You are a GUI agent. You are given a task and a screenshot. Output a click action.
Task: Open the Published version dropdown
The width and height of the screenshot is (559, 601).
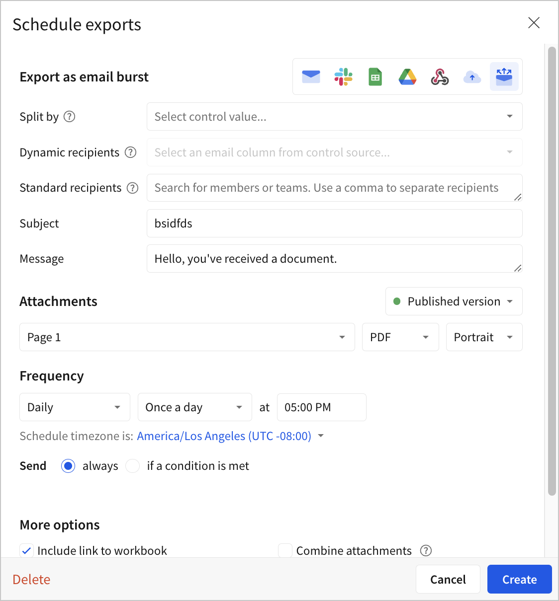(454, 301)
